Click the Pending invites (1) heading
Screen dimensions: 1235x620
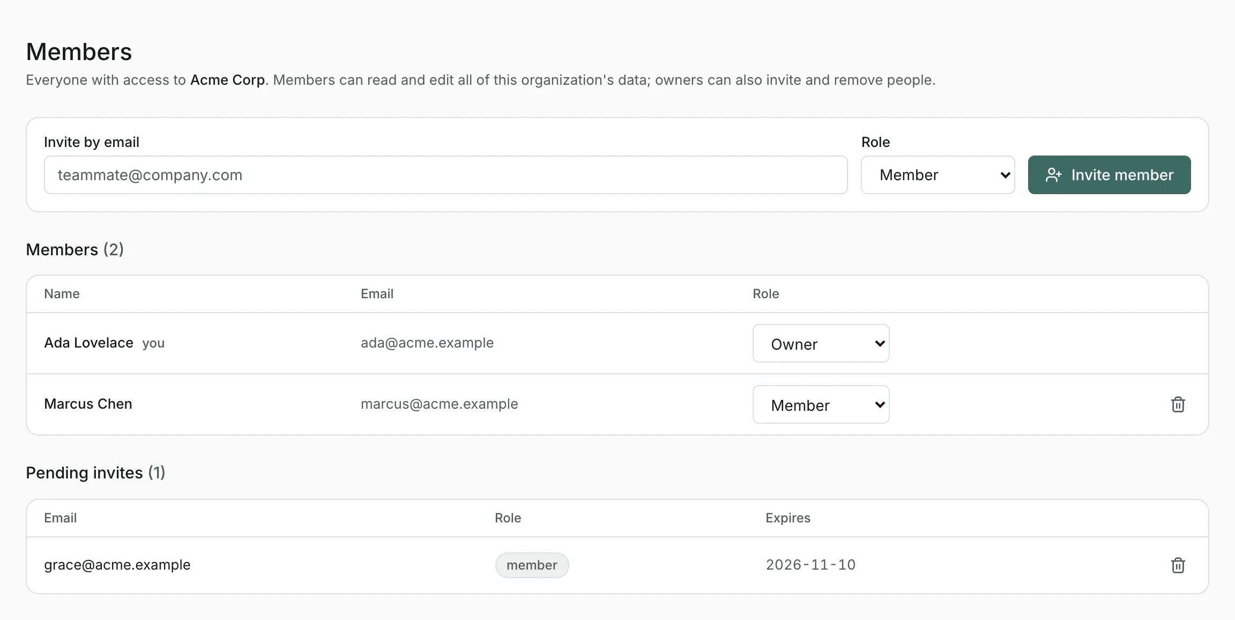tap(95, 473)
